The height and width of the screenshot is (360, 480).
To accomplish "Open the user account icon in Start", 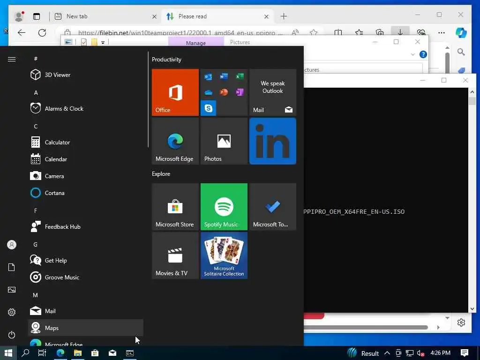I will pos(12,245).
